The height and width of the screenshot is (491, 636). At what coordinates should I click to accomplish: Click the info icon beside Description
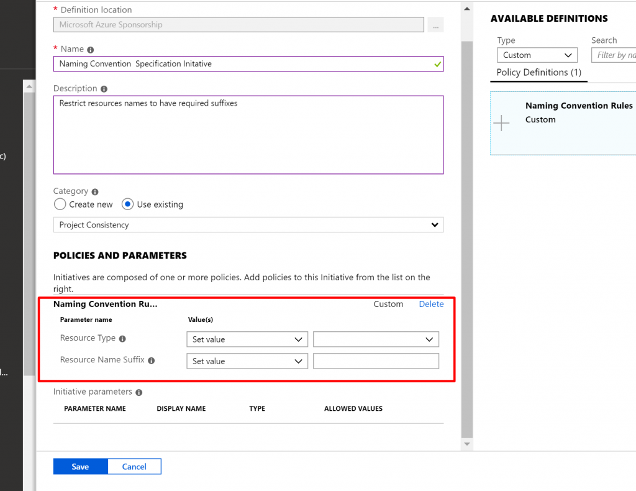click(x=104, y=89)
